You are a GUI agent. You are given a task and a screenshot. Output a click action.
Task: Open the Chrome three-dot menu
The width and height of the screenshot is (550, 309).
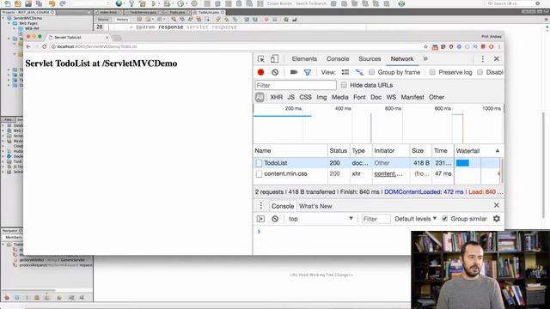(499, 46)
